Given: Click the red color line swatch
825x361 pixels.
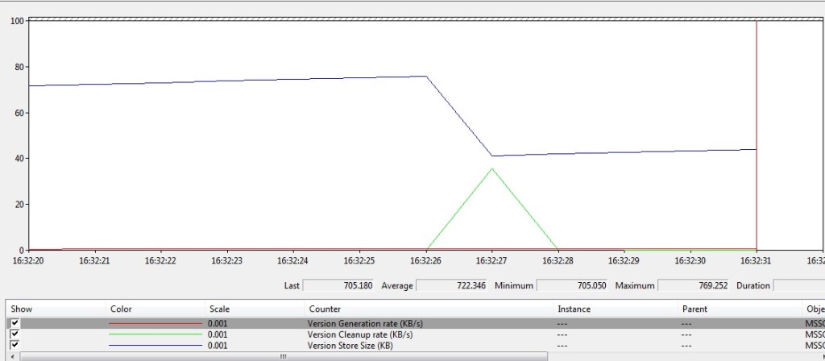Looking at the screenshot, I should [x=155, y=323].
